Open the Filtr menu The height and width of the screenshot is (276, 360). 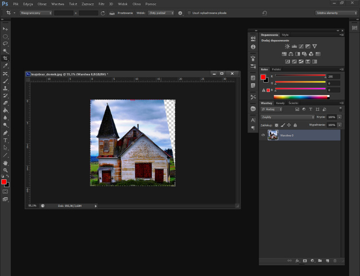(x=101, y=4)
